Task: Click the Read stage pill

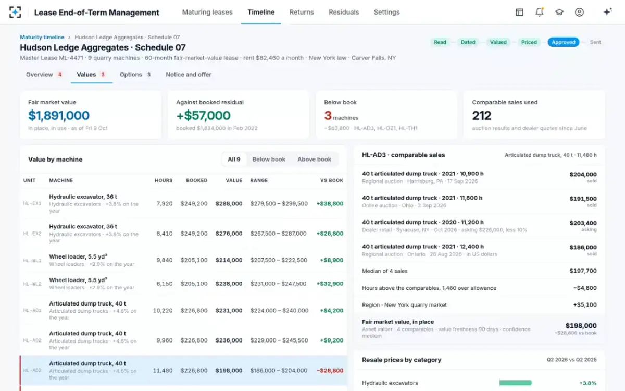Action: [440, 42]
